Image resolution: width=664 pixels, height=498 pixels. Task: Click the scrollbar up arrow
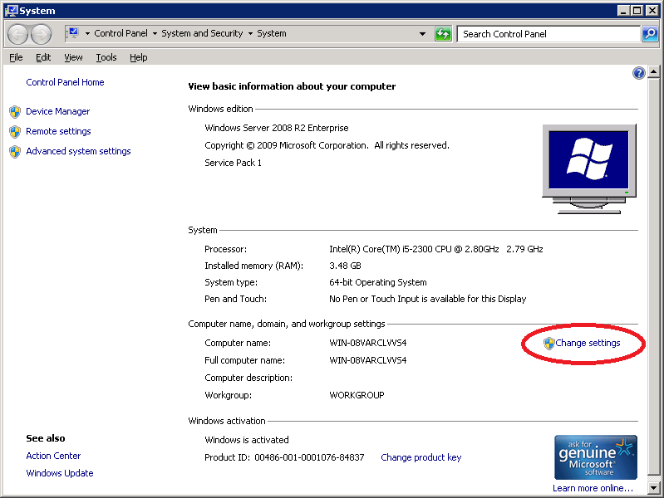(x=653, y=72)
